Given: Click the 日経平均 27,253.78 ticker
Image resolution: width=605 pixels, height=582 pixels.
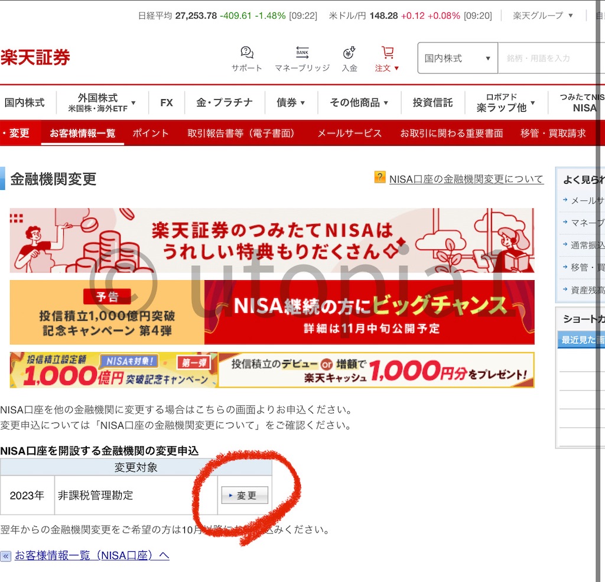Looking at the screenshot, I should click(x=227, y=16).
